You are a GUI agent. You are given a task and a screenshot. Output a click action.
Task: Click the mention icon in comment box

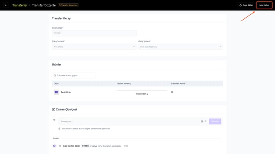pos(202,121)
